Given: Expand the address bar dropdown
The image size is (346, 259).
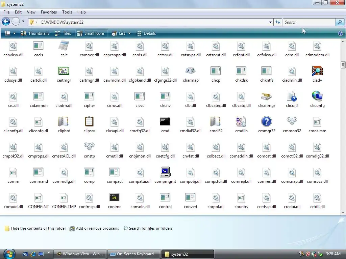Looking at the screenshot, I should coord(270,22).
